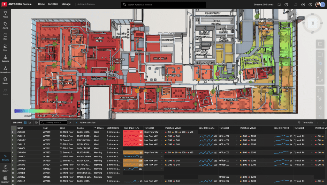Select the Assets icon in the sidebar
The image size is (327, 185).
[x=5, y=25]
